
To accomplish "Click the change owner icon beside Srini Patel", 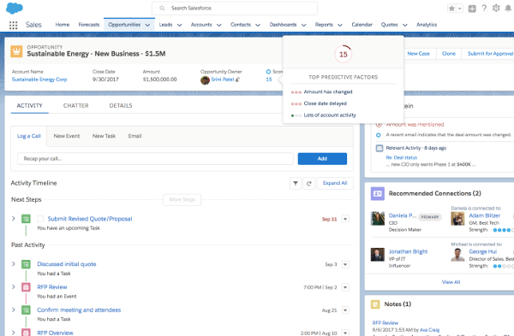I will (x=237, y=80).
